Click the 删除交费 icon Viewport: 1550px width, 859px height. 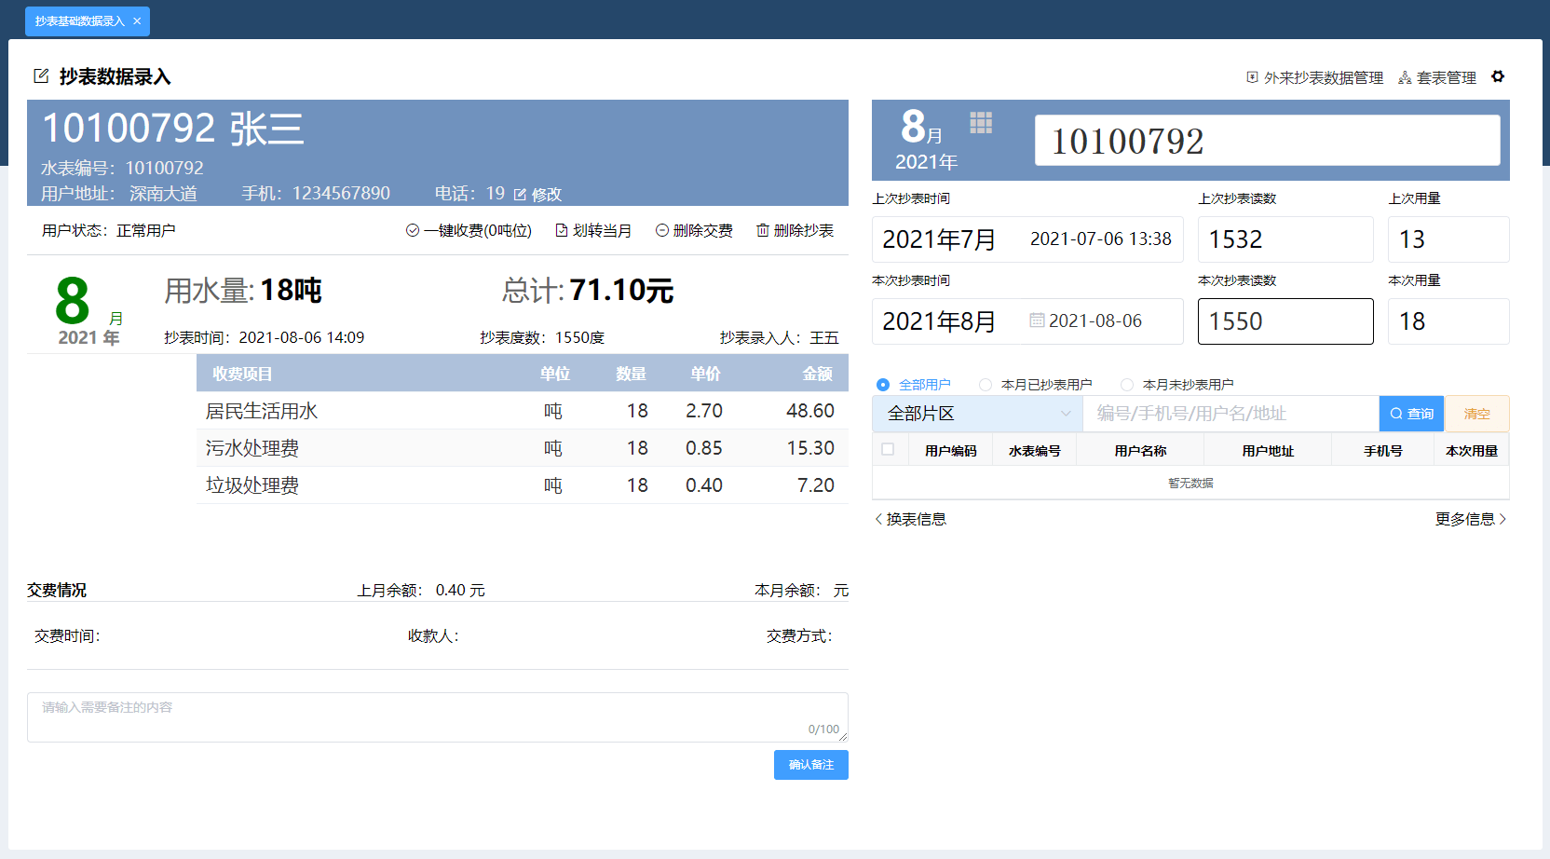661,230
